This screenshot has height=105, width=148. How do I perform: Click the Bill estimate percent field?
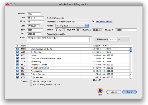113,40
